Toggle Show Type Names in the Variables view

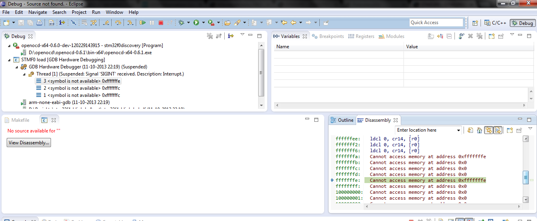pyautogui.click(x=431, y=36)
